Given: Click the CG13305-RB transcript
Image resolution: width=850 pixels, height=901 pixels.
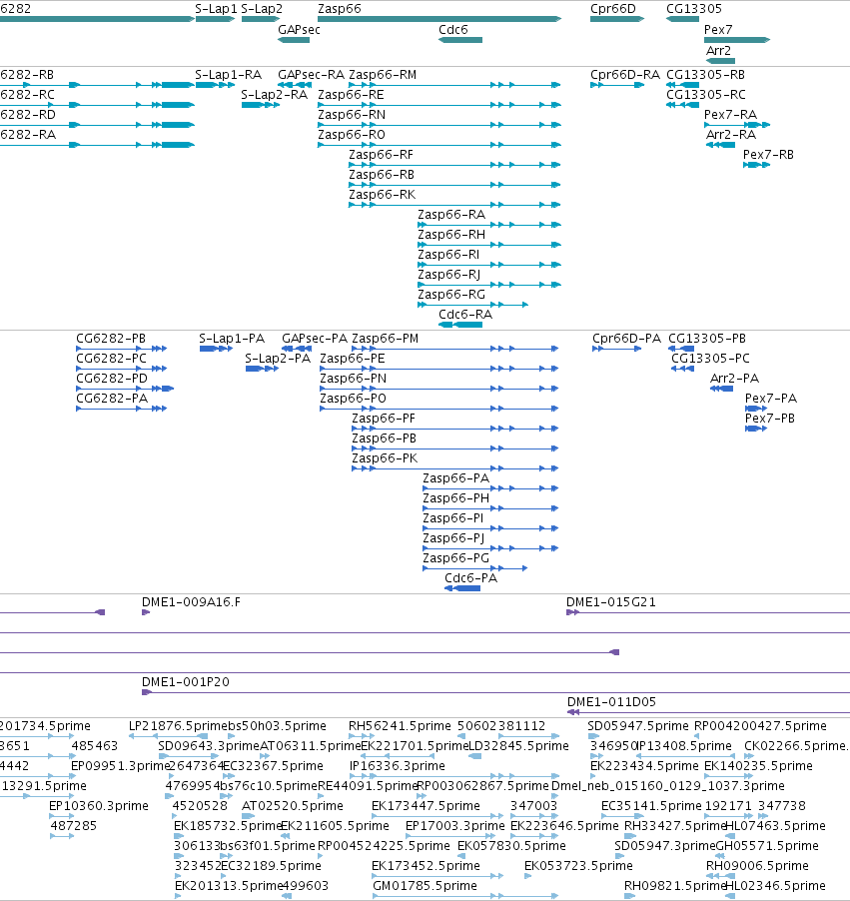Looking at the screenshot, I should [x=682, y=85].
